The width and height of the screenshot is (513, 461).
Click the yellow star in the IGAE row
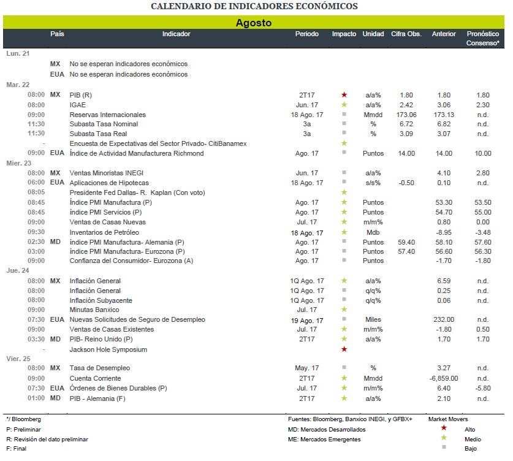344,105
